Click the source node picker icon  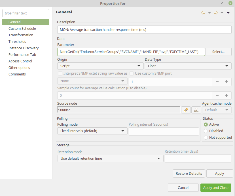[186, 110]
